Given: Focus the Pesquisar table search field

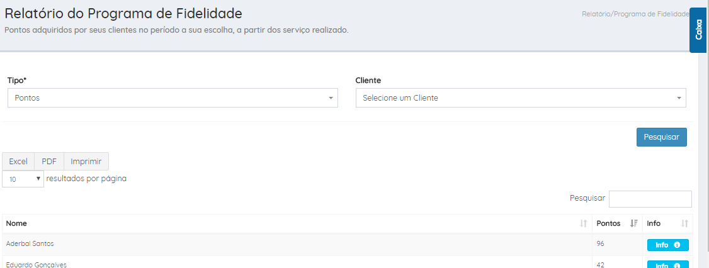Looking at the screenshot, I should coord(650,199).
